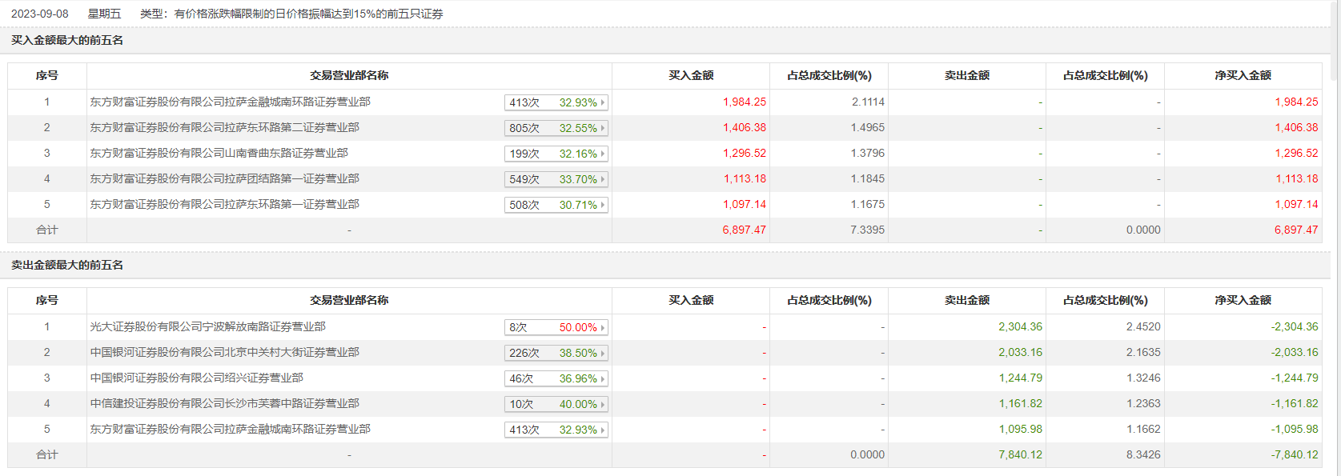1341x476 pixels.
Task: Click the vertical scrollbar on the right edge
Action: [1335, 40]
